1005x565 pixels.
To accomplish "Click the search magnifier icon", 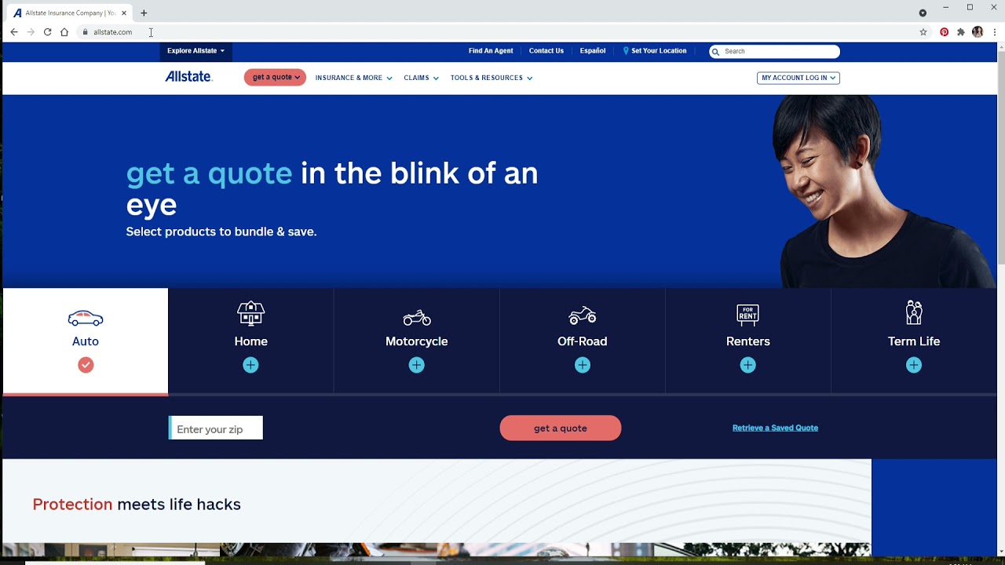I will click(715, 52).
